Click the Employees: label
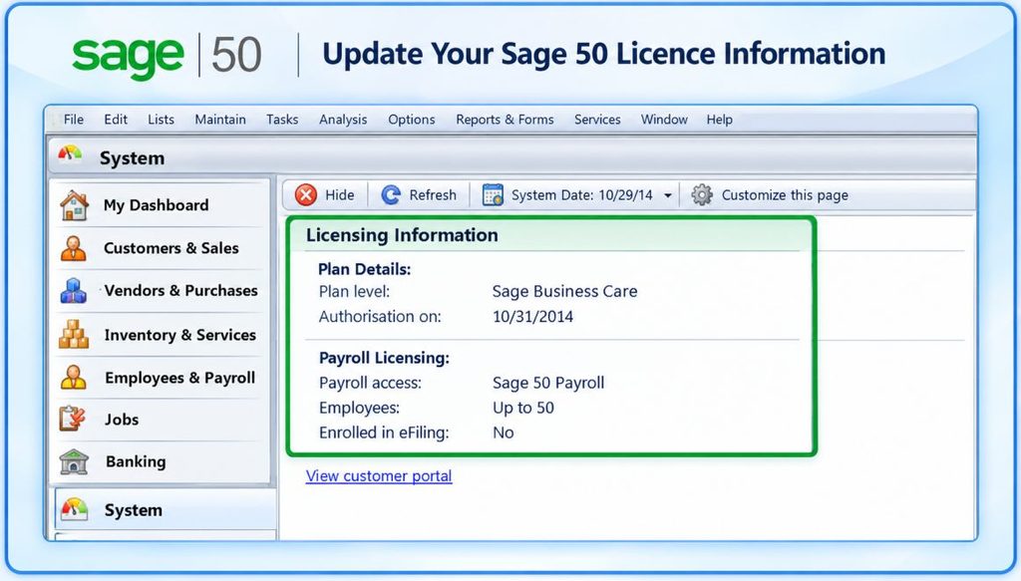This screenshot has width=1021, height=581. click(359, 409)
